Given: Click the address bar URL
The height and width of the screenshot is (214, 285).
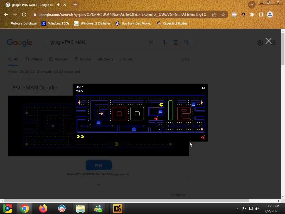Looking at the screenshot, I should (124, 14).
